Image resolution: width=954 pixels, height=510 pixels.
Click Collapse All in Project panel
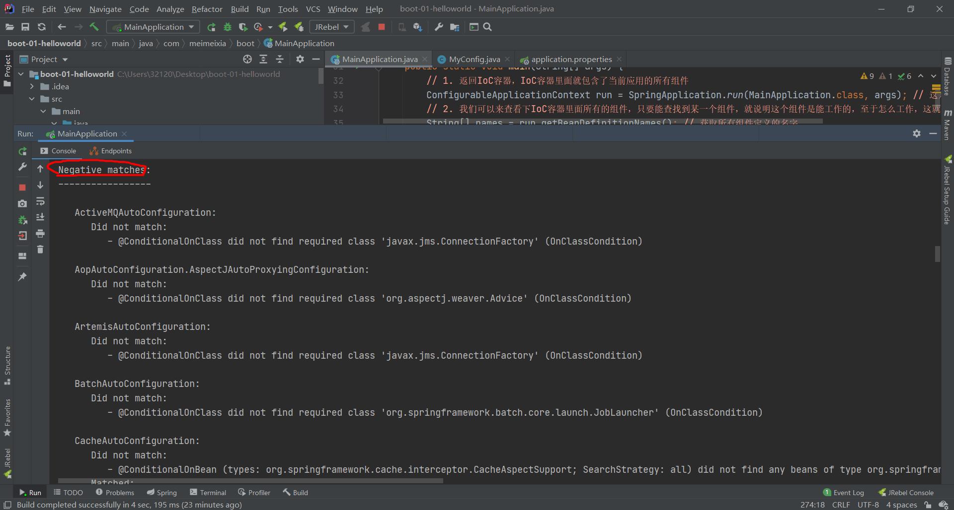pos(280,59)
